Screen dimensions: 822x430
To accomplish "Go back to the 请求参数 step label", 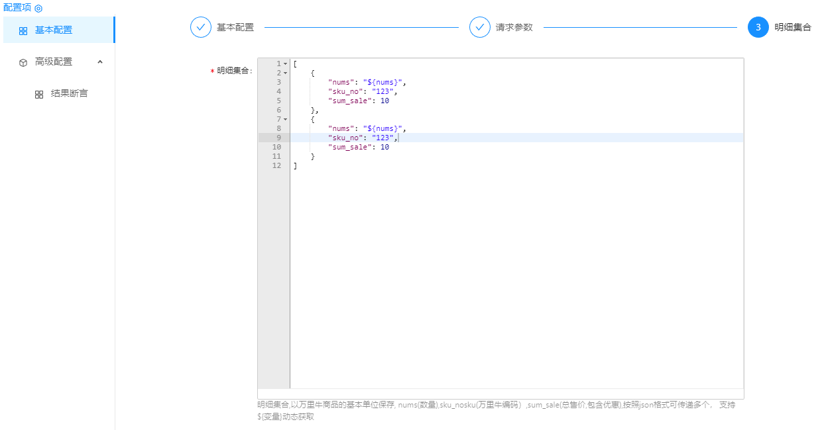I will tap(514, 28).
